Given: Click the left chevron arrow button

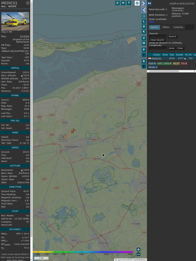Looking at the screenshot, I should pos(144,10).
